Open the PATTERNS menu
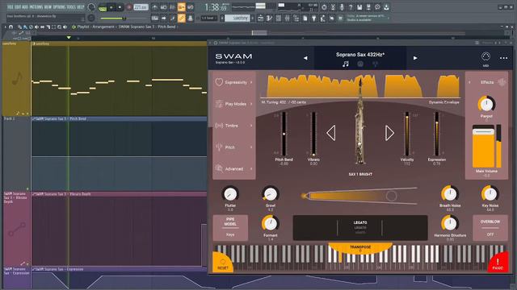This screenshot has height=290, width=517. (36, 7)
